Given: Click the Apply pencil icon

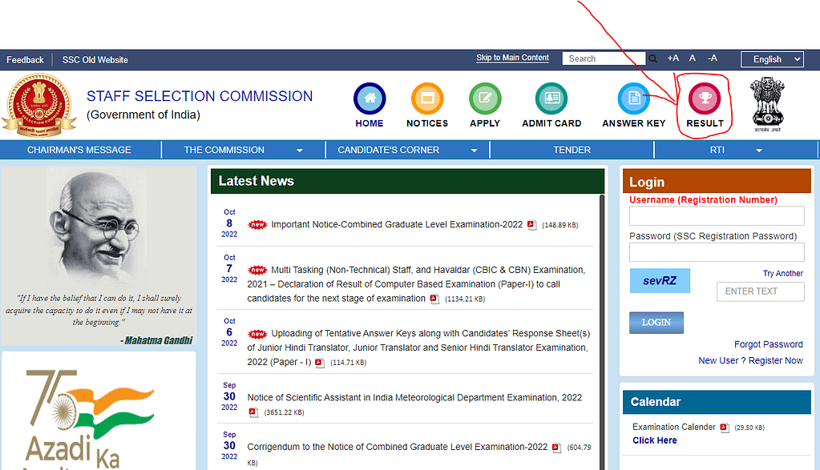Looking at the screenshot, I should tap(485, 98).
